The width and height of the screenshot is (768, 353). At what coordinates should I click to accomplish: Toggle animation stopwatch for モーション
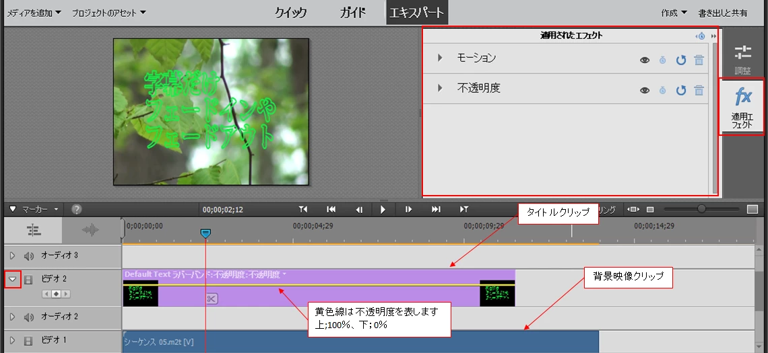click(x=663, y=60)
